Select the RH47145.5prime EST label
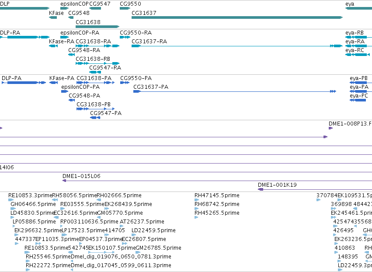 coord(217,195)
